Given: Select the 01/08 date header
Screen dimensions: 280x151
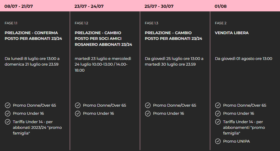Looking at the screenshot, I should (220, 6).
